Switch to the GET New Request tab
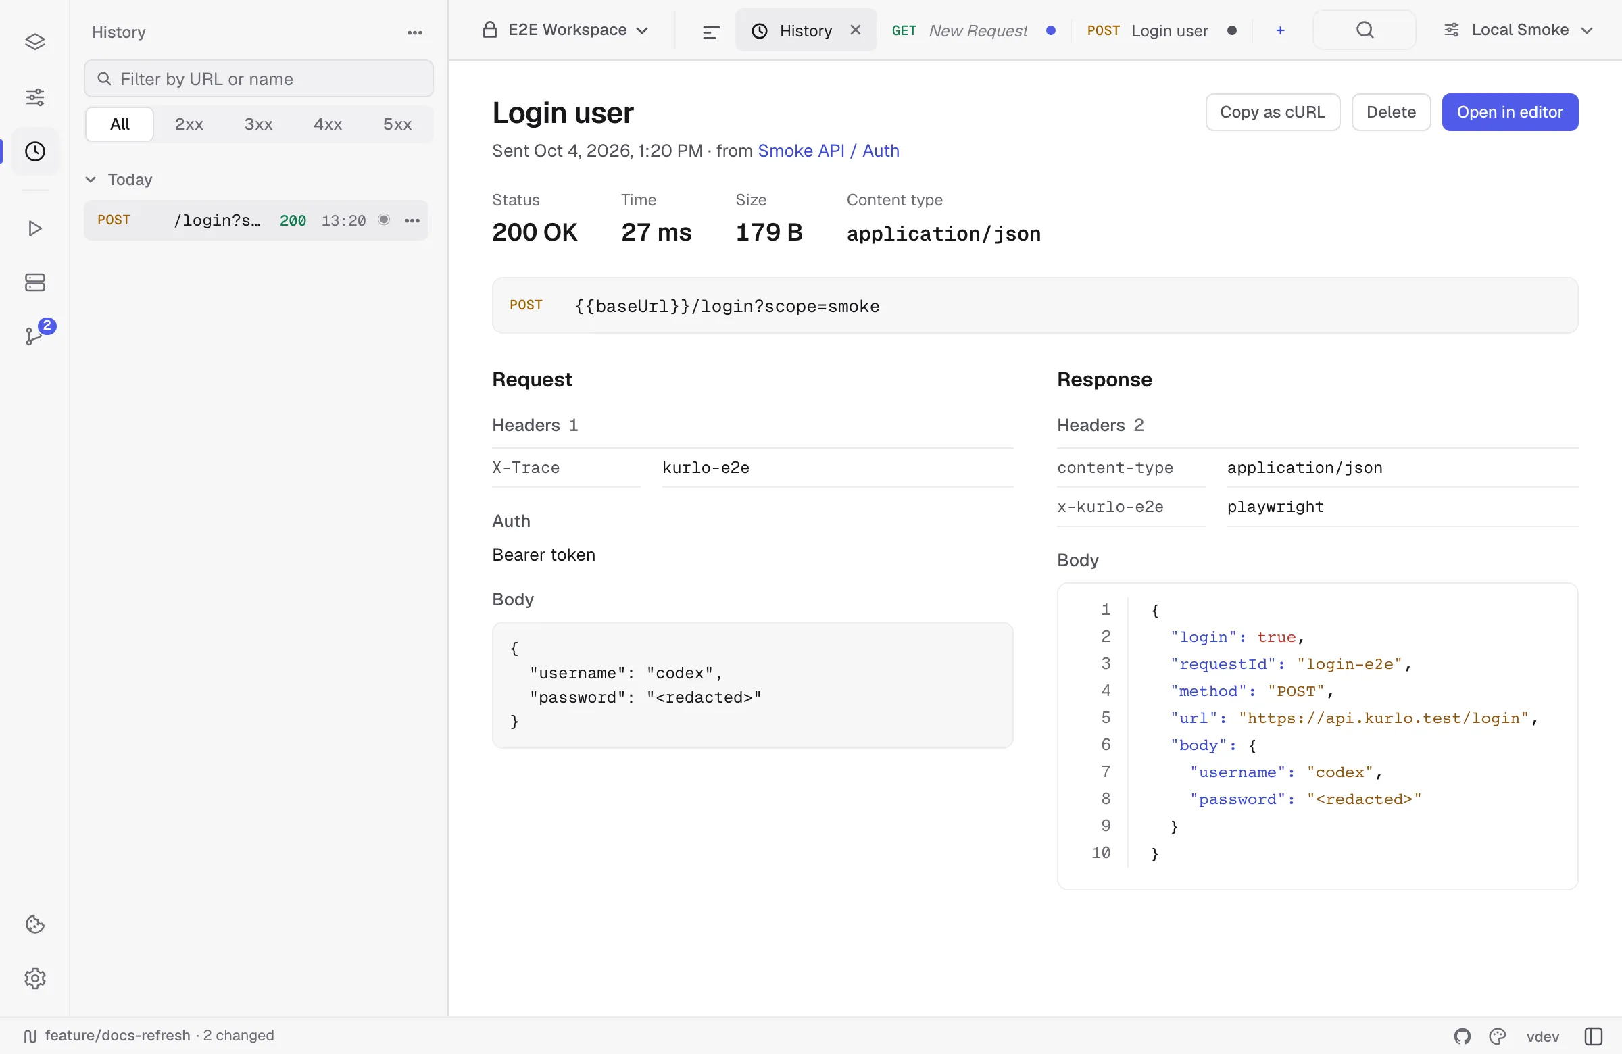 [x=973, y=30]
